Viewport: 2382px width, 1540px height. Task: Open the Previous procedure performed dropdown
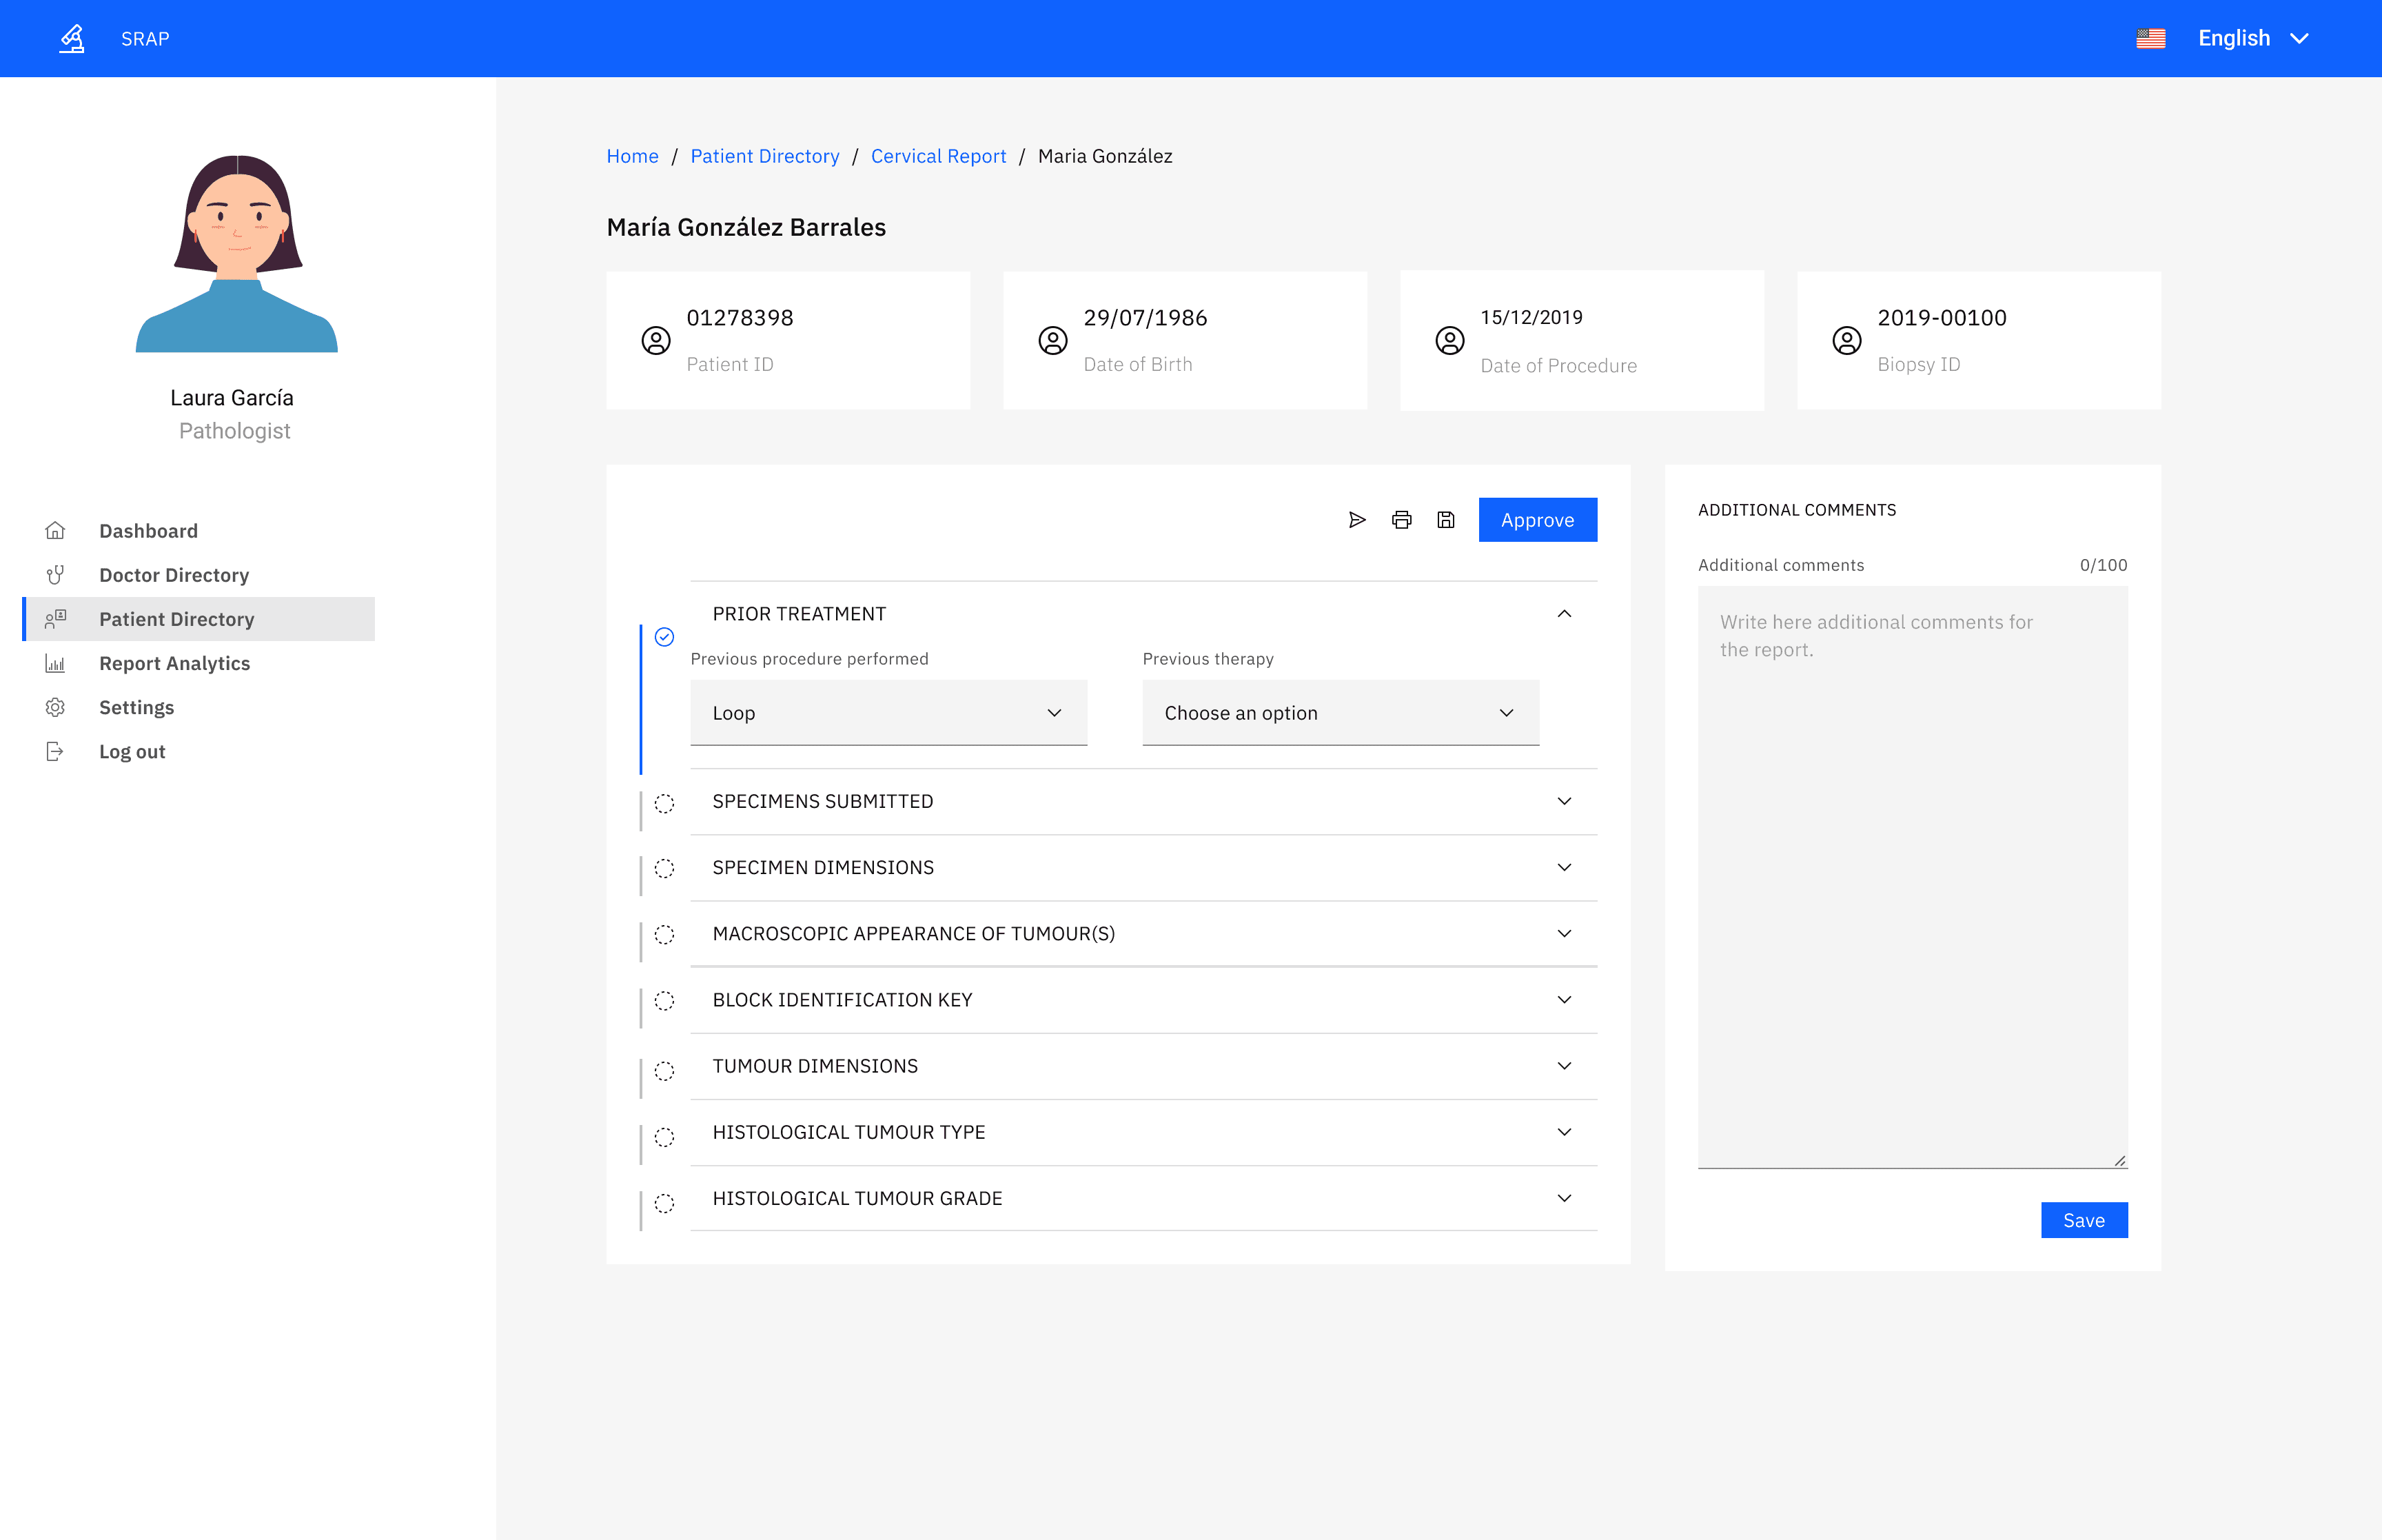pyautogui.click(x=888, y=713)
